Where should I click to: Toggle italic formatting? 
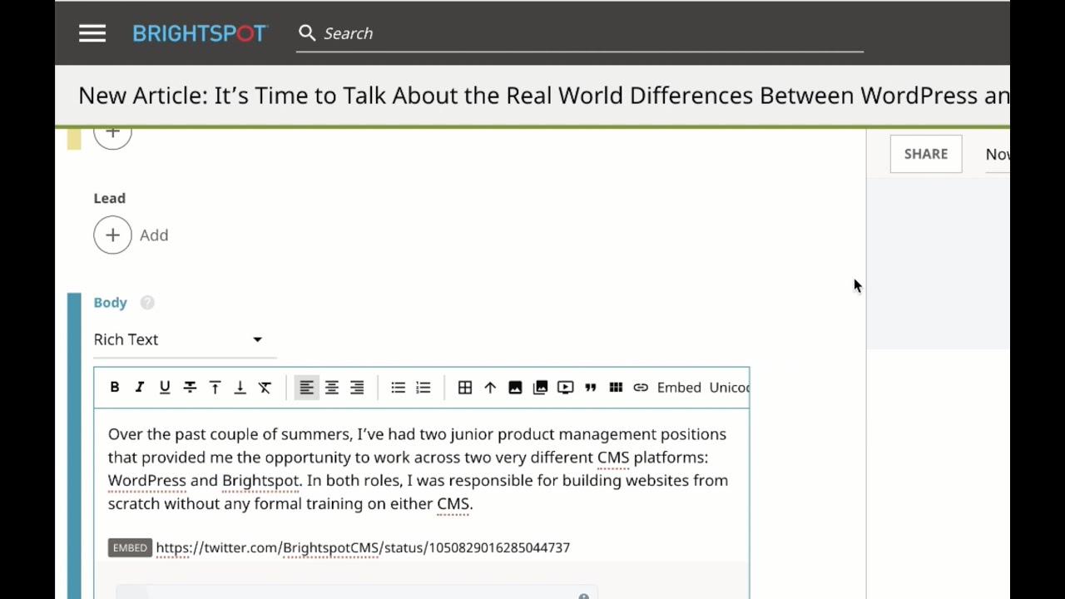[x=140, y=388]
